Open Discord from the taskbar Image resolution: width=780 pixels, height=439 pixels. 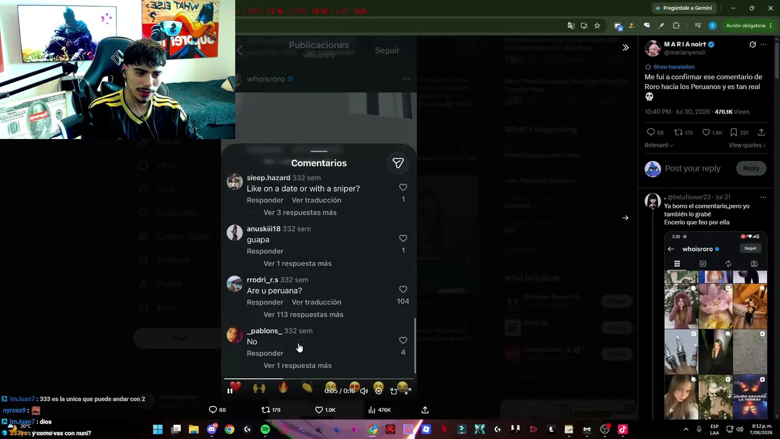pyautogui.click(x=211, y=429)
